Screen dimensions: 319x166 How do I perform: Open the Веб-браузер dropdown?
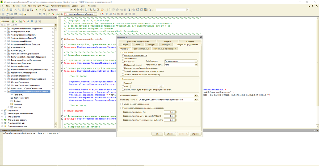click(x=196, y=61)
